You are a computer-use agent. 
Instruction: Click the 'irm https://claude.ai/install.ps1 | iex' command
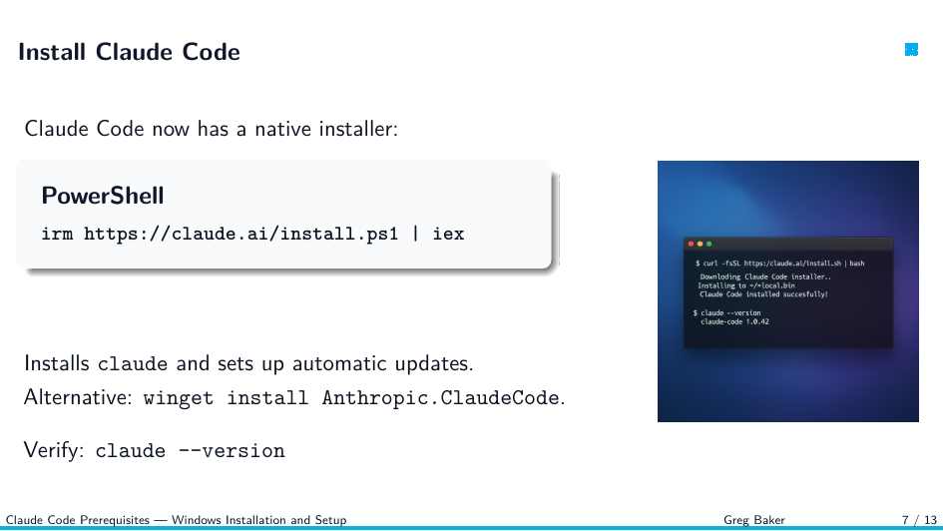[252, 234]
